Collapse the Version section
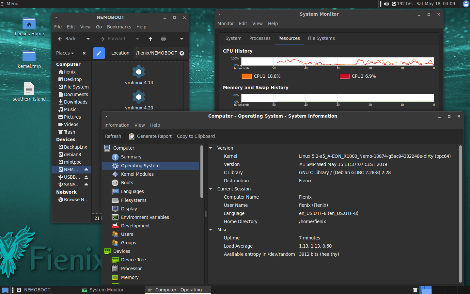The height and width of the screenshot is (294, 470). 211,148
